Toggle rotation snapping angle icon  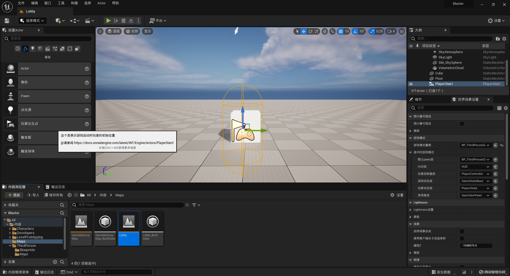pos(355,31)
